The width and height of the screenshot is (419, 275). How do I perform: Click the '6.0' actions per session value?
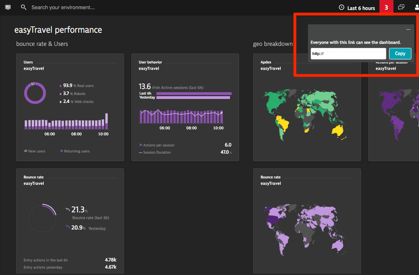coord(228,145)
